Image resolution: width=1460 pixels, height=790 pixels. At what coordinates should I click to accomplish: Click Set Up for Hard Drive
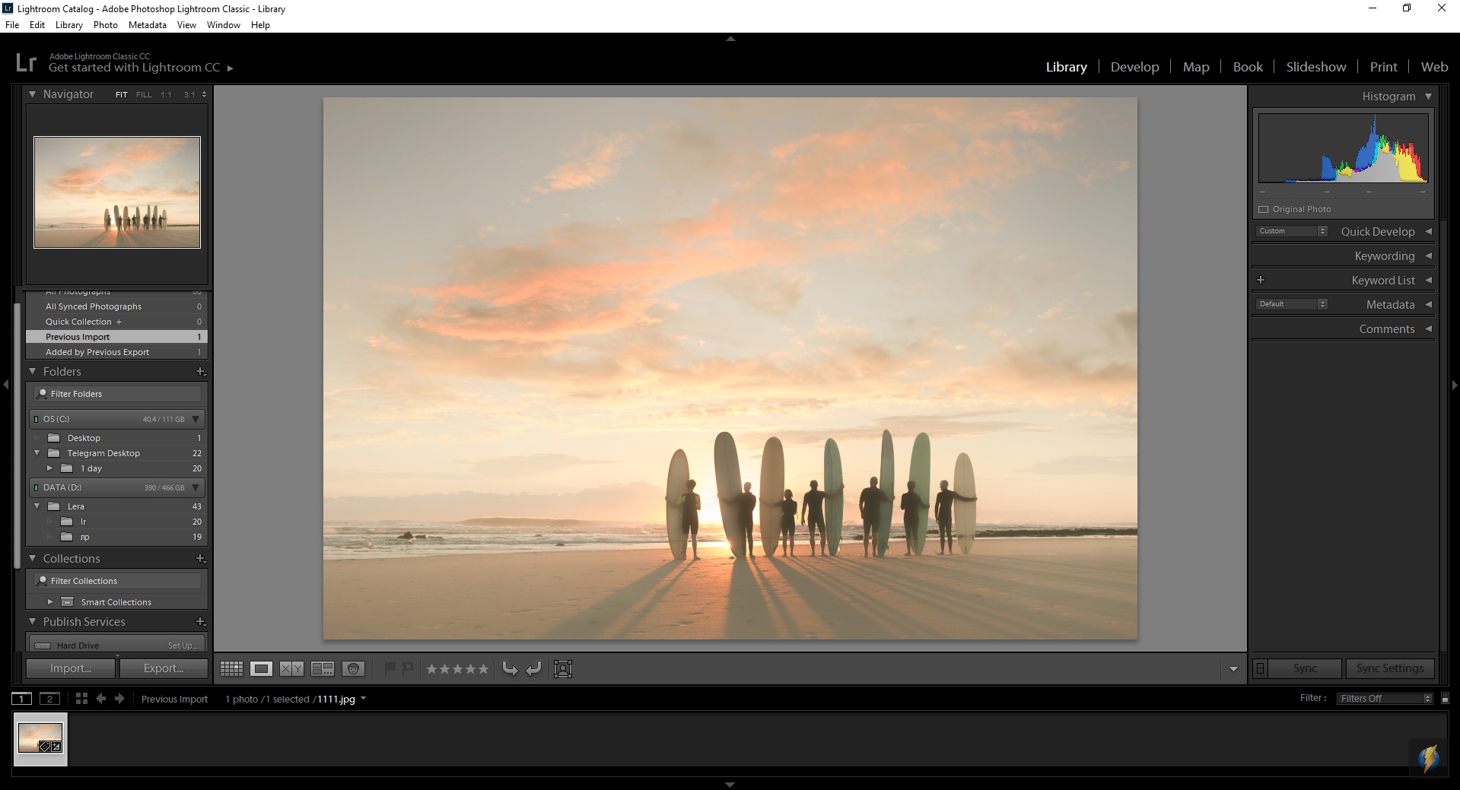[183, 646]
